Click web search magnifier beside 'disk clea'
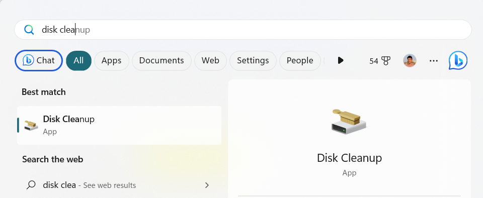Image resolution: width=483 pixels, height=198 pixels. point(31,185)
